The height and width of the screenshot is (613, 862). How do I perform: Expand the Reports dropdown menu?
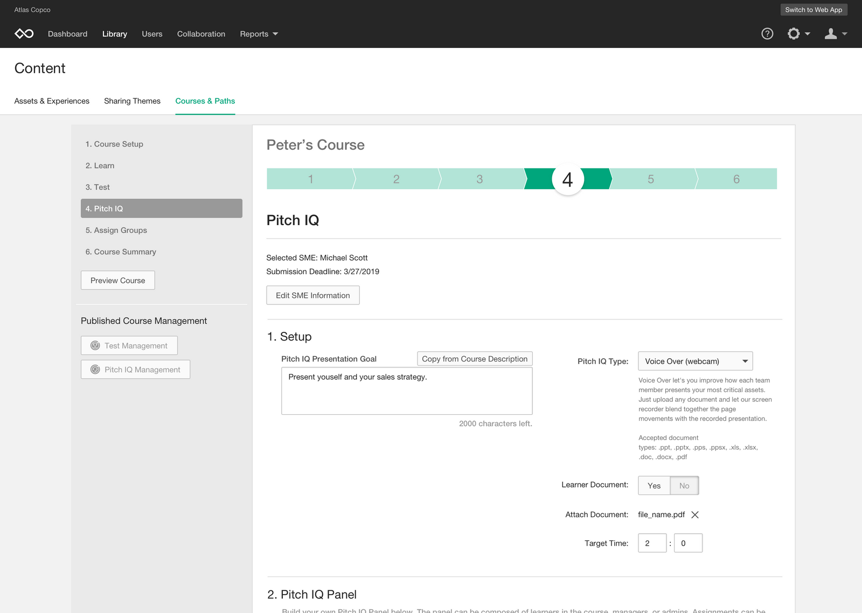pos(259,34)
